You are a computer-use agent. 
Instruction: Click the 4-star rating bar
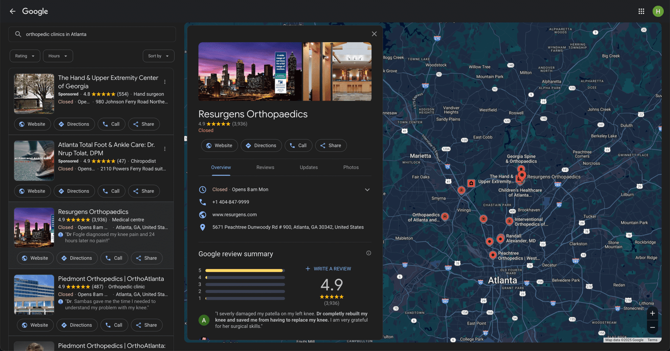[245, 277]
